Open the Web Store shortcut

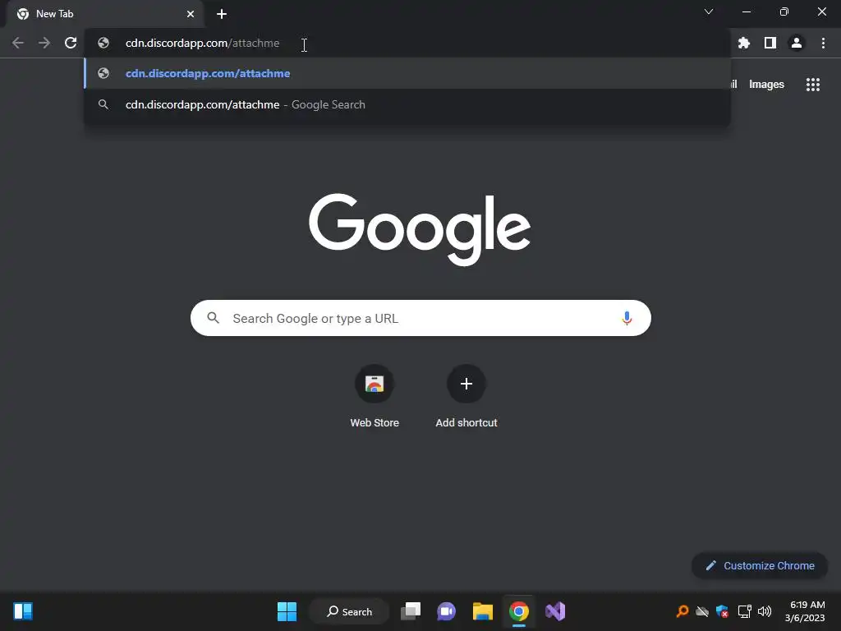(375, 396)
